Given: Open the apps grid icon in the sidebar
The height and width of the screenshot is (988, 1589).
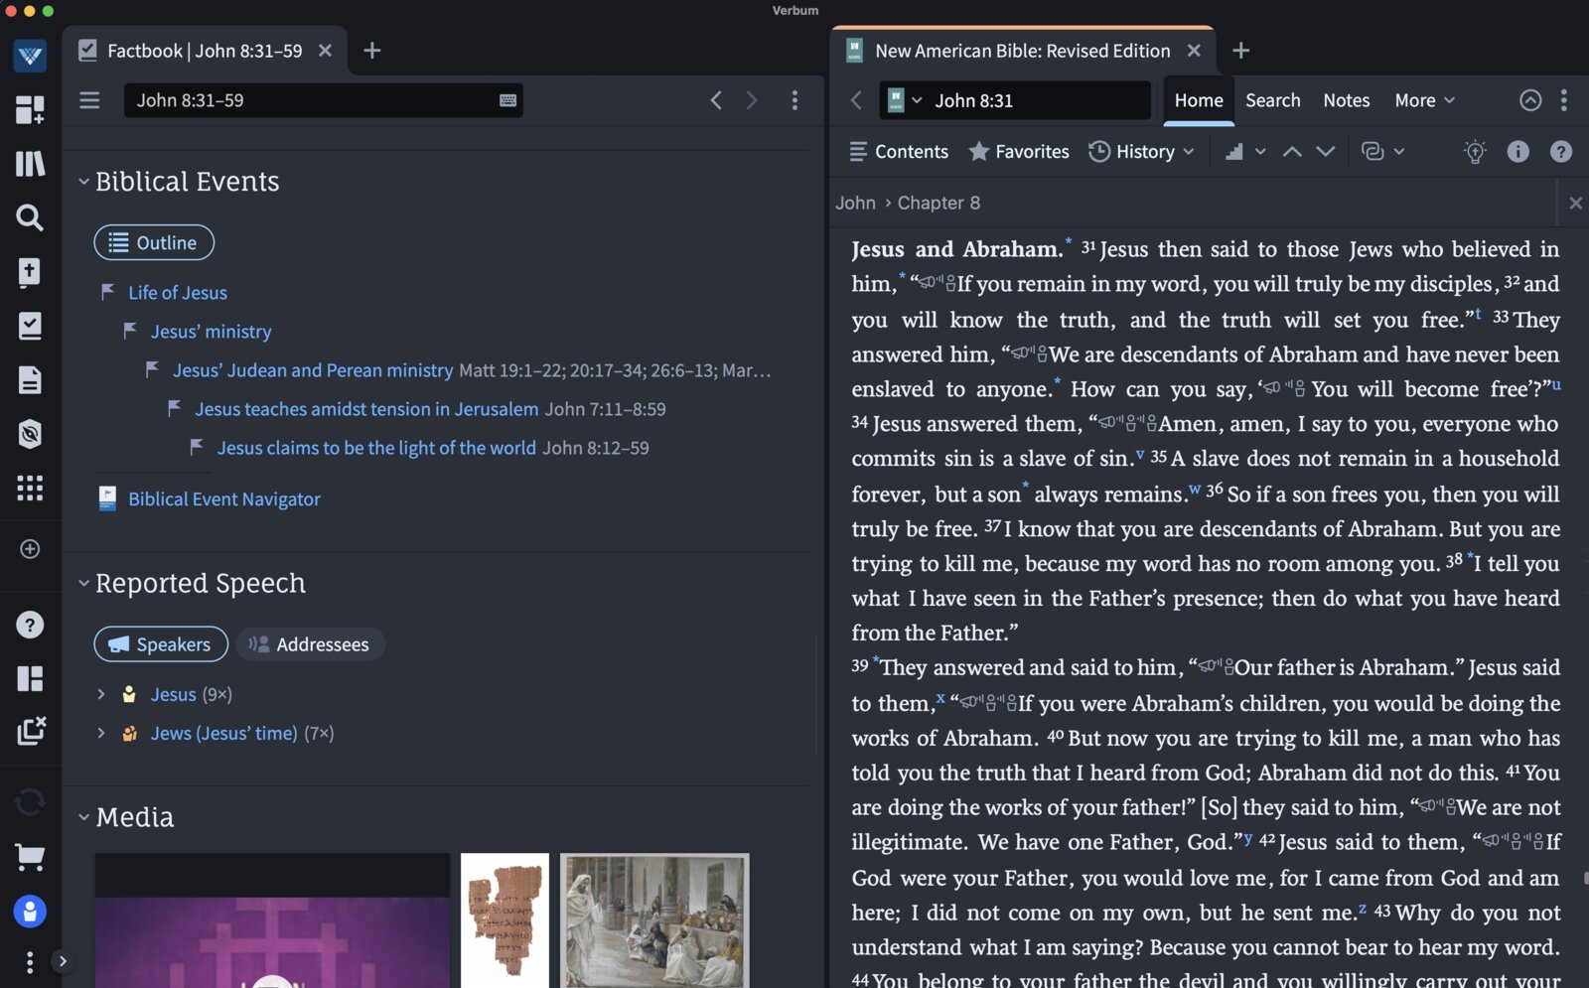Looking at the screenshot, I should 30,488.
